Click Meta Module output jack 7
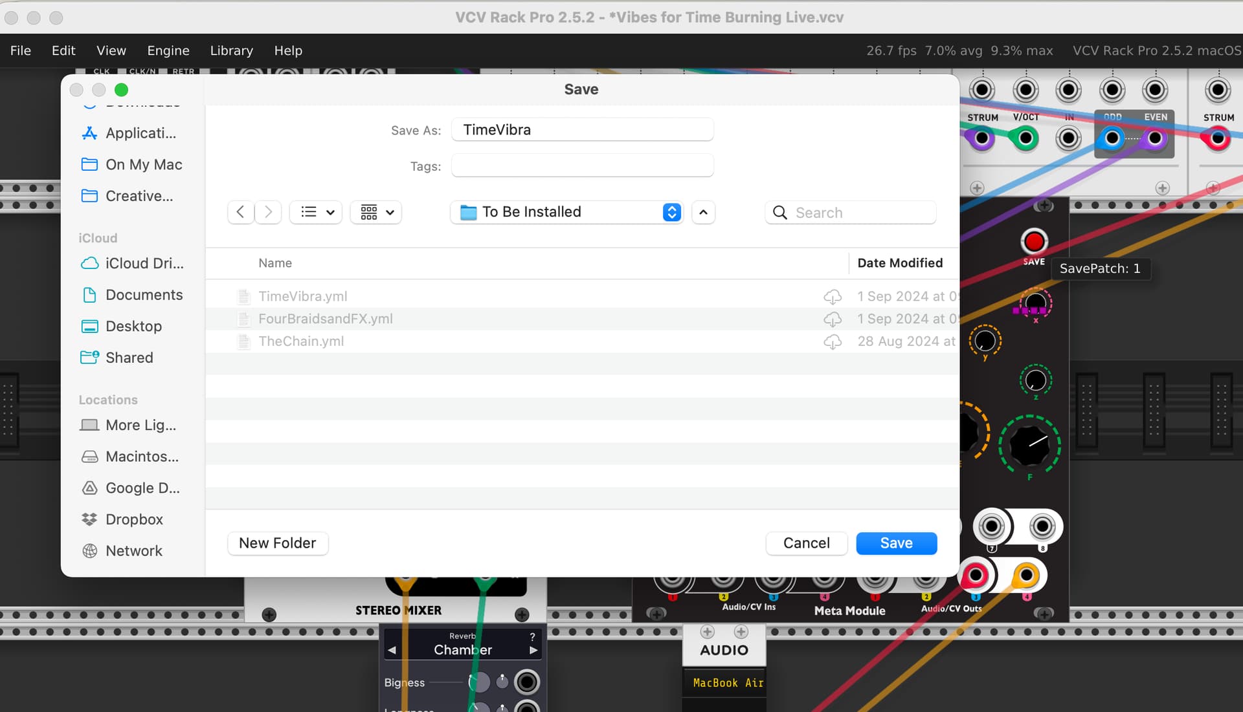 991,526
